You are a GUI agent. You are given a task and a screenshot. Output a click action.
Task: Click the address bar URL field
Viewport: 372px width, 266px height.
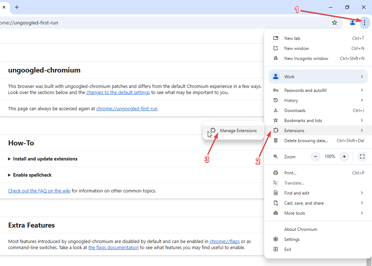point(144,23)
